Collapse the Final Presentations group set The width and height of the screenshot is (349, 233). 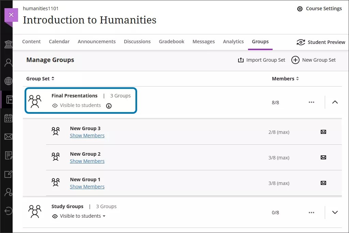tap(335, 102)
